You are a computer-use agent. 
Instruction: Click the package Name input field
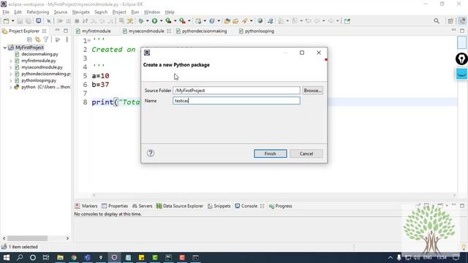click(236, 101)
